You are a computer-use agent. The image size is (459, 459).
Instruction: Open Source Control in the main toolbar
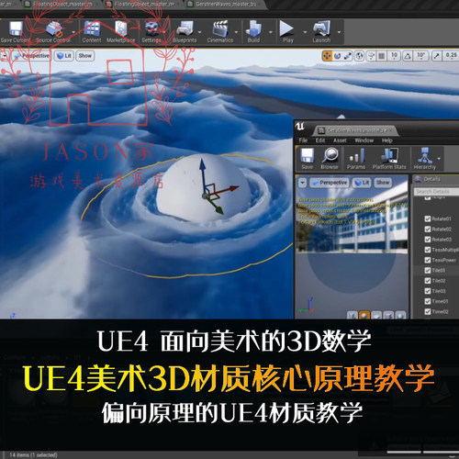click(53, 31)
